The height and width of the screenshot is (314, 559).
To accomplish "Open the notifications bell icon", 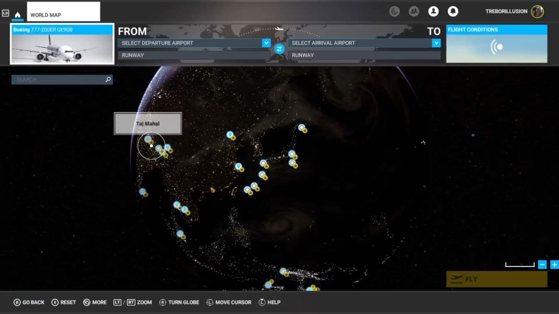I will pos(453,12).
